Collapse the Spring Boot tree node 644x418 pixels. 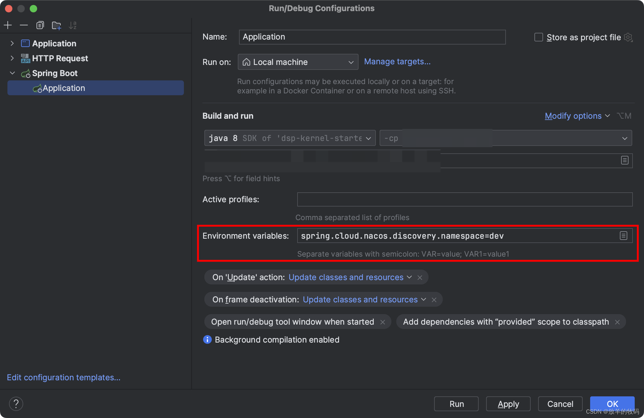point(12,73)
